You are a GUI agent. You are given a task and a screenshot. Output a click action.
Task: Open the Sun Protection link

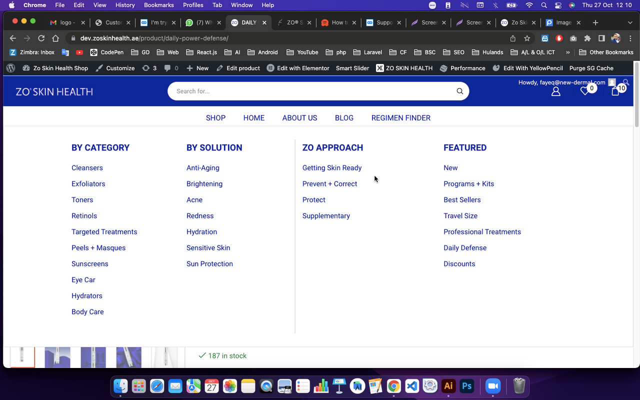[209, 264]
